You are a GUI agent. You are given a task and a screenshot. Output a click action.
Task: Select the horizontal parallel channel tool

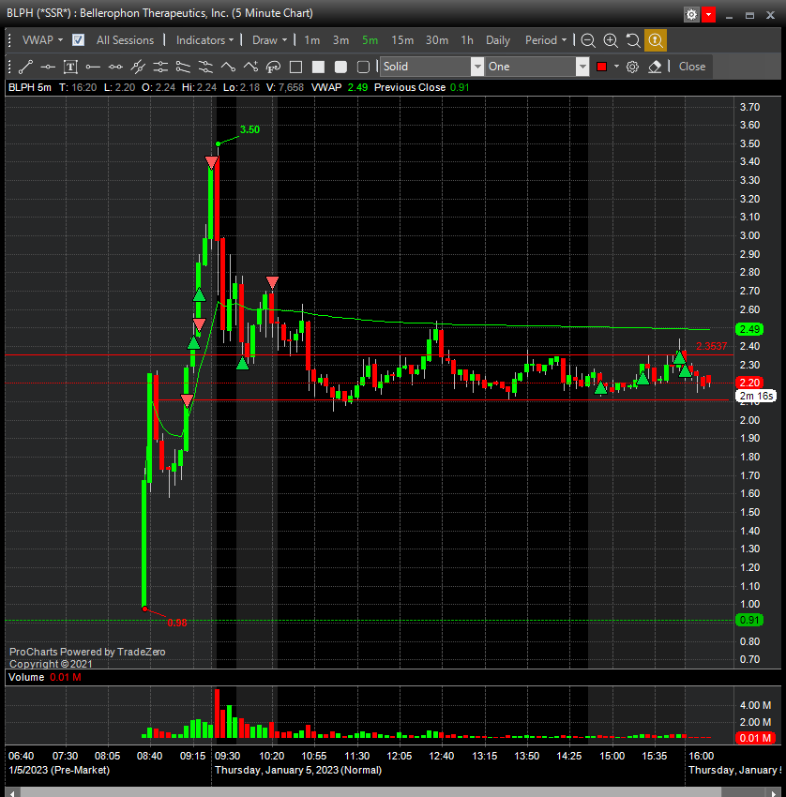point(160,67)
